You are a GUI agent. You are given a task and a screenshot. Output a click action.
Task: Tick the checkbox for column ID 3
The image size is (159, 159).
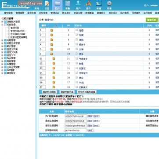pos(76,35)
